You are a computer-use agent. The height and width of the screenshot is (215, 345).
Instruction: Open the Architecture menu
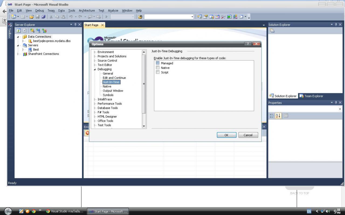(x=87, y=10)
